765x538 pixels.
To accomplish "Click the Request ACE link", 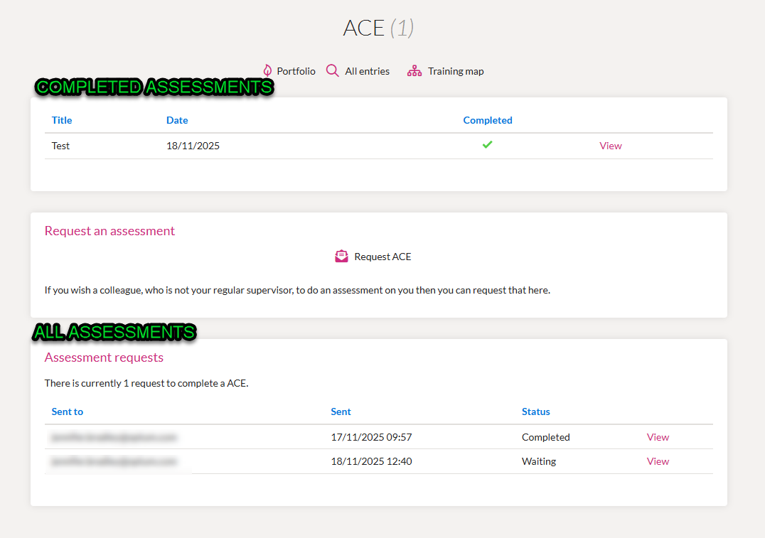I will (382, 257).
